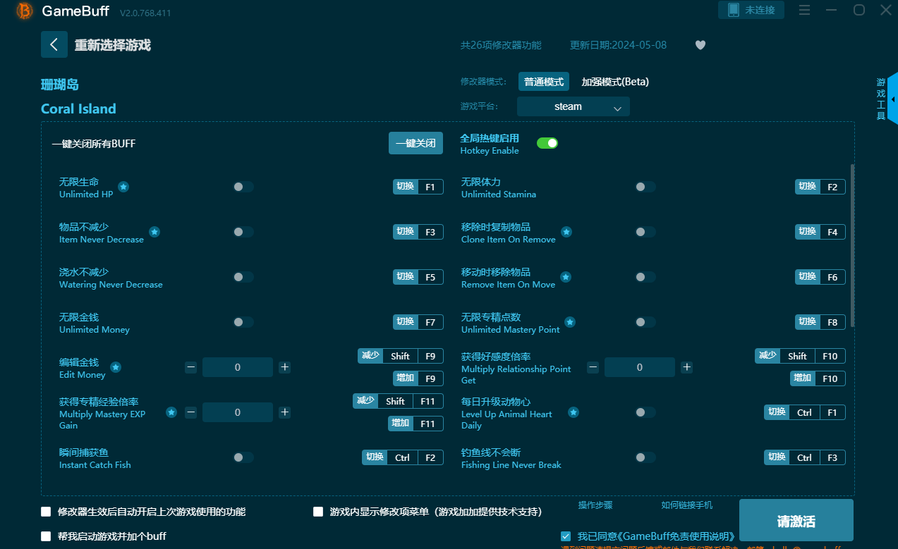Click the 请激活 activate button
898x549 pixels.
pyautogui.click(x=796, y=522)
